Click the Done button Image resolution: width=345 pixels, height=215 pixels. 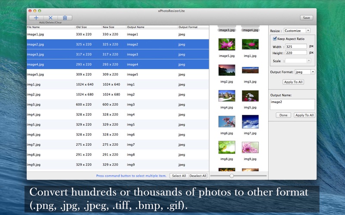pos(283,115)
